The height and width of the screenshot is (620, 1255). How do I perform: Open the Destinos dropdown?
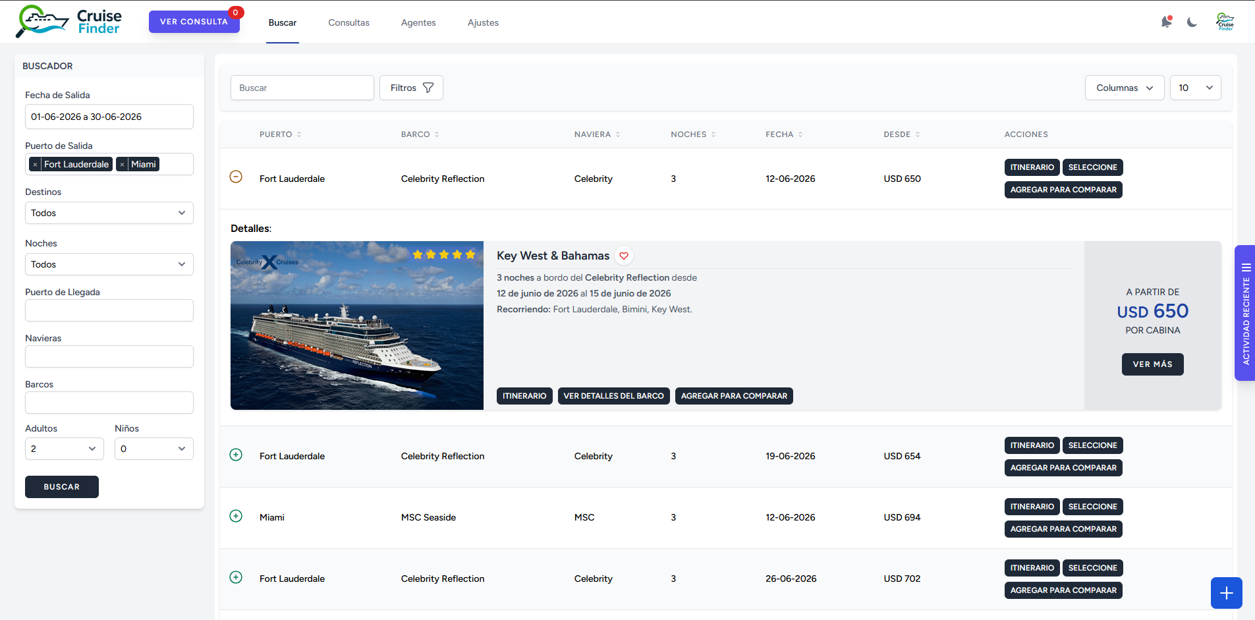[109, 212]
